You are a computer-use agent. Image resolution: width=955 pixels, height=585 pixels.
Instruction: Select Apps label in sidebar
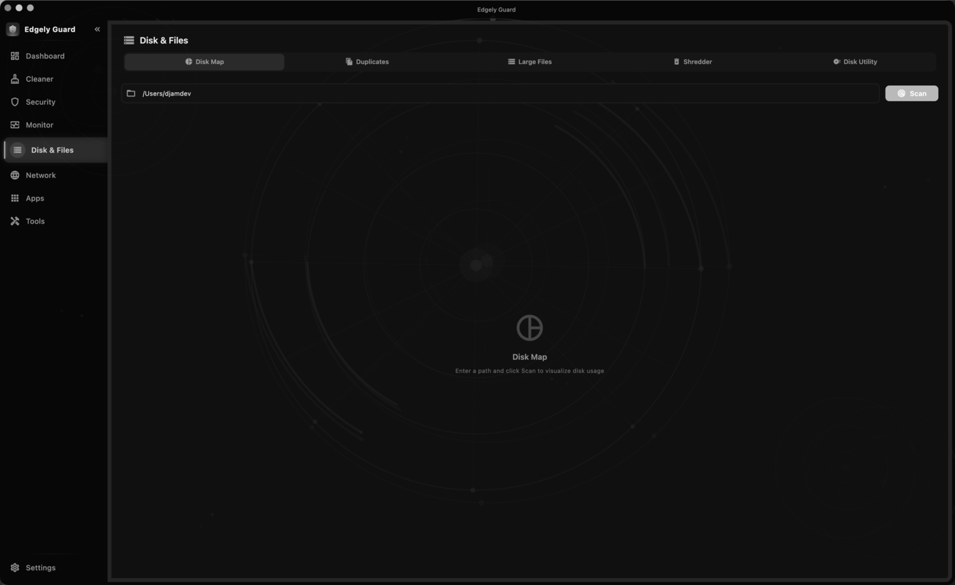click(x=35, y=198)
